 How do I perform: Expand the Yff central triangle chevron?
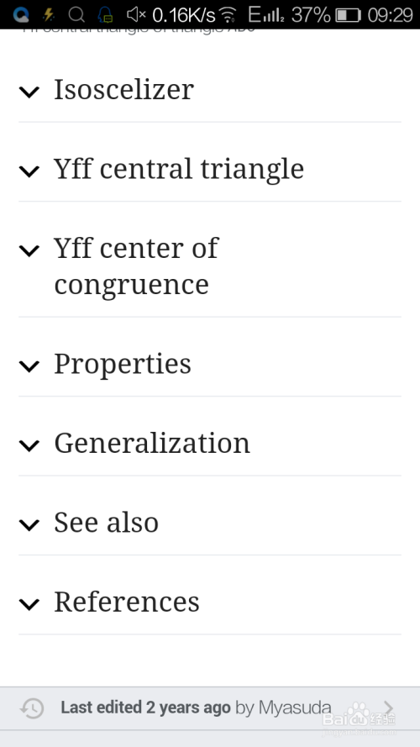(x=29, y=171)
